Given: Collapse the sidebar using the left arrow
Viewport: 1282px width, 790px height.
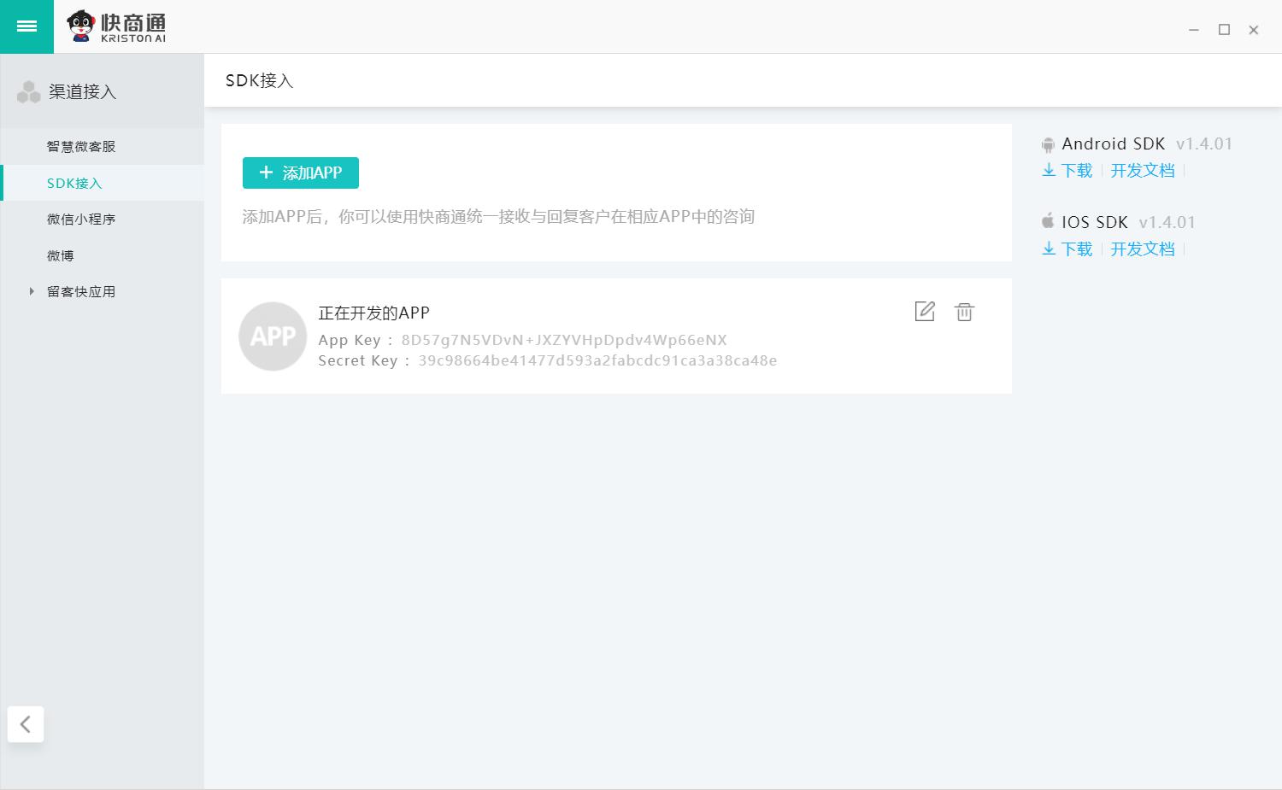Looking at the screenshot, I should point(26,723).
